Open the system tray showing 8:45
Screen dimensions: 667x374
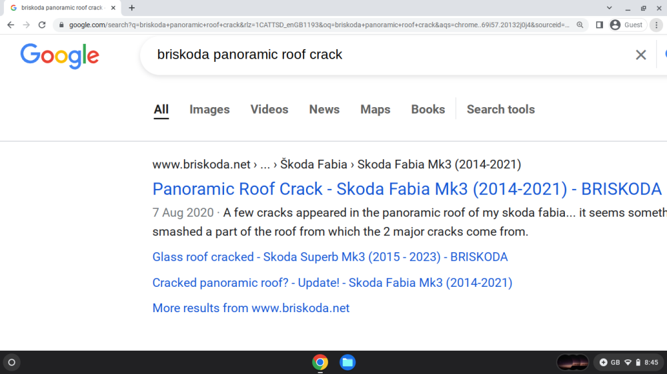629,363
